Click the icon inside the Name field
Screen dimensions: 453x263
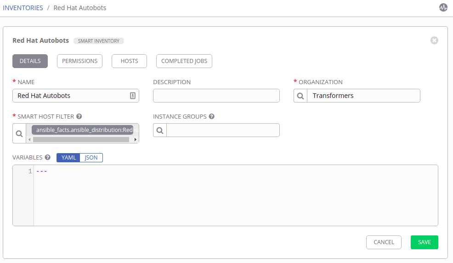132,96
